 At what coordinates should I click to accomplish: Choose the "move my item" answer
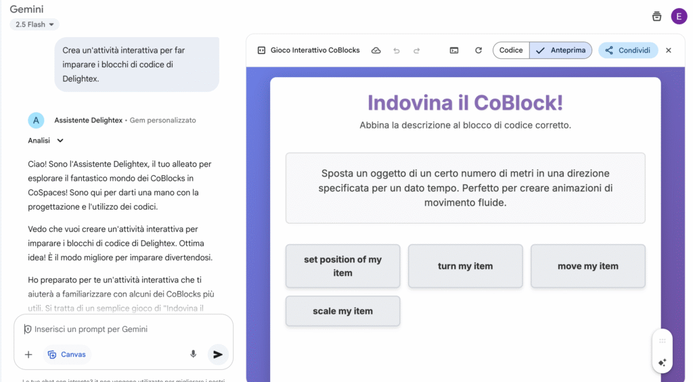pyautogui.click(x=587, y=266)
